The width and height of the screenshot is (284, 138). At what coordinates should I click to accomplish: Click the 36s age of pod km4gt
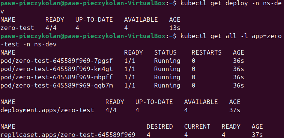click(238, 69)
